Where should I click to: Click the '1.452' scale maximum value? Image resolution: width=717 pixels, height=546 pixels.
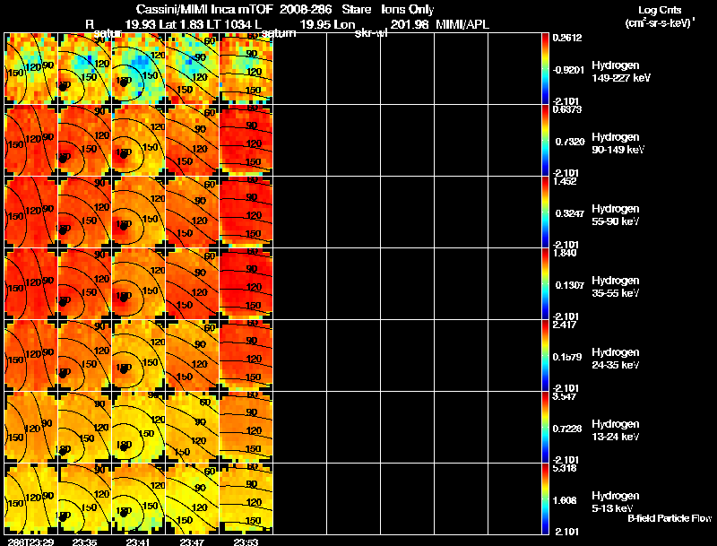pos(565,181)
